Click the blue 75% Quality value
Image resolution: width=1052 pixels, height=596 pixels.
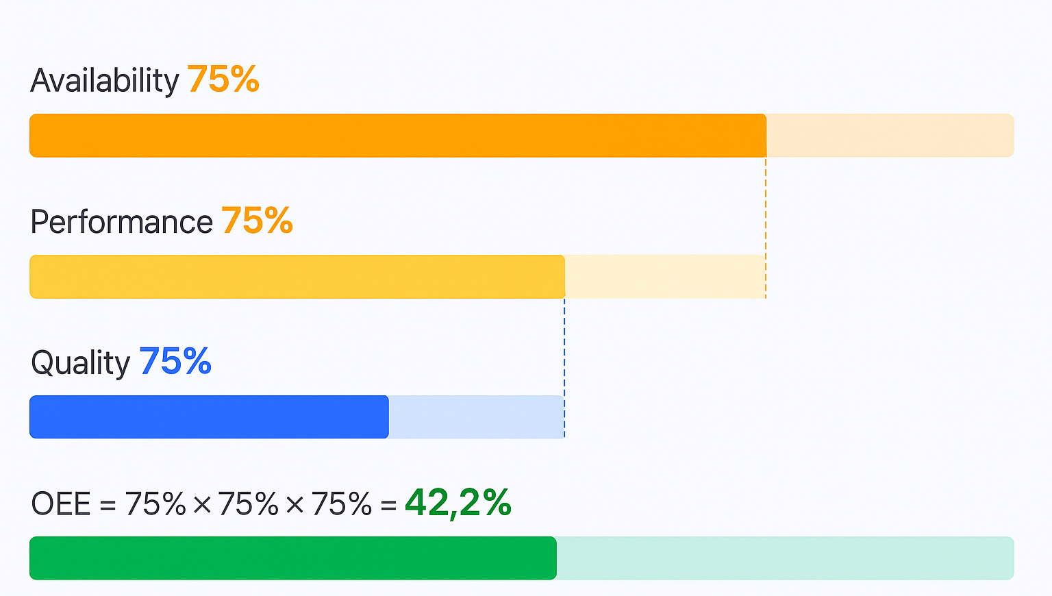[x=175, y=361]
